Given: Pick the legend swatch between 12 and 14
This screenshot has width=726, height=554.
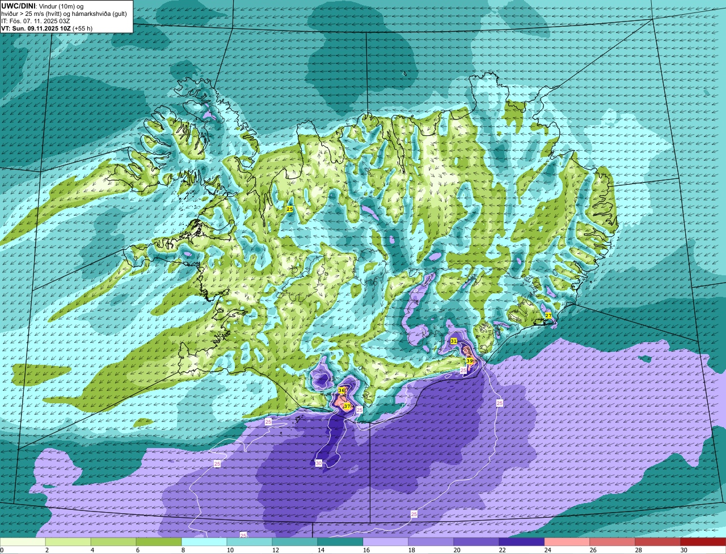Looking at the screenshot, I should pyautogui.click(x=295, y=542).
